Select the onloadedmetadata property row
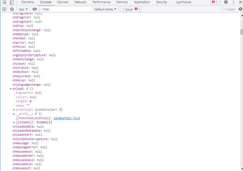 click(x=32, y=131)
